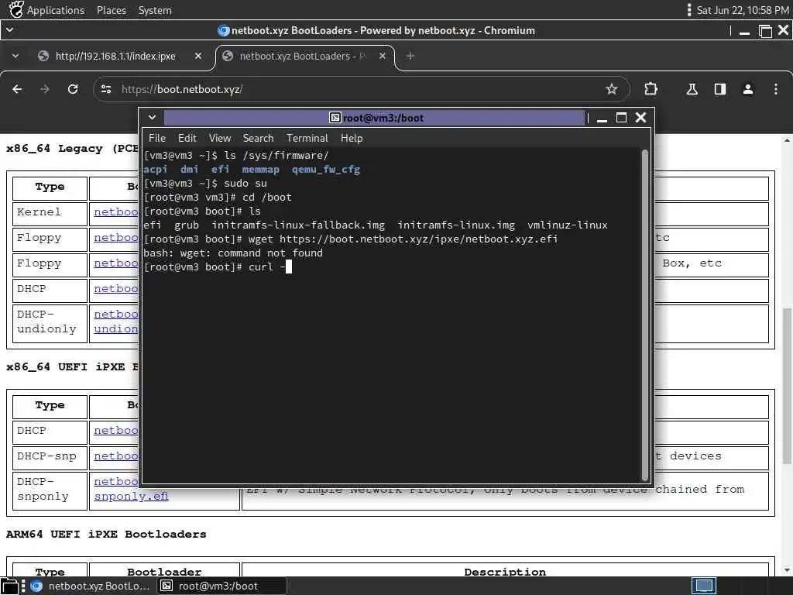Open the DHCP-snp row netboot link

[x=116, y=456]
